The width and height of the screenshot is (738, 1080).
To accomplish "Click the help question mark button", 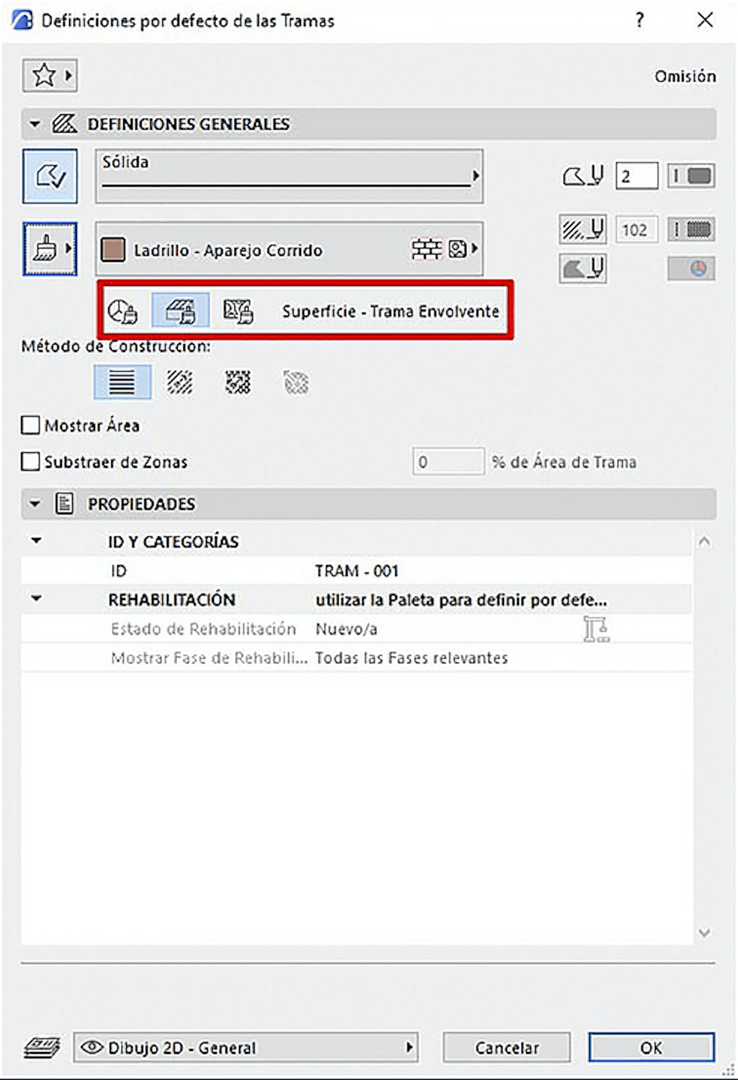I will pyautogui.click(x=640, y=21).
